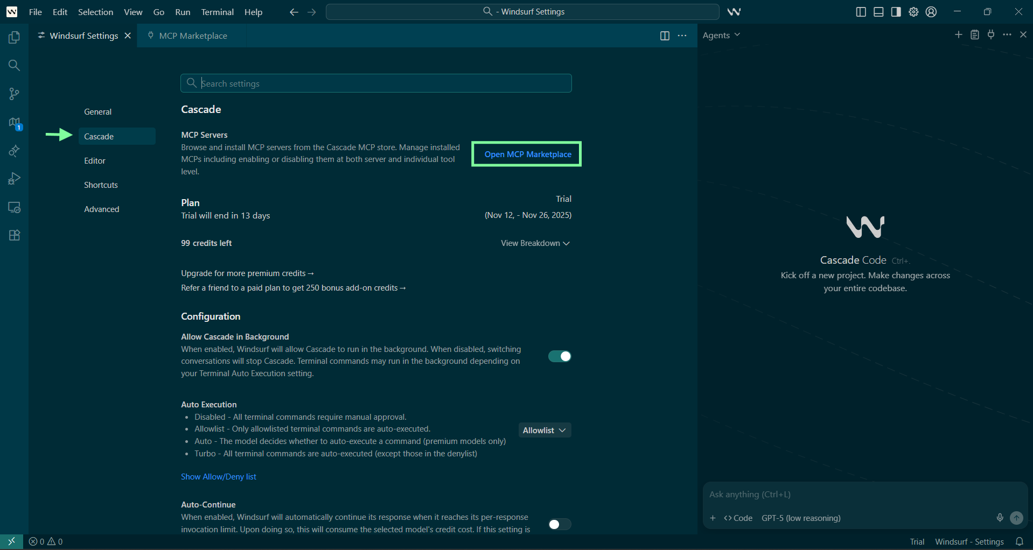Open the Explorer view in activity bar

(x=15, y=37)
